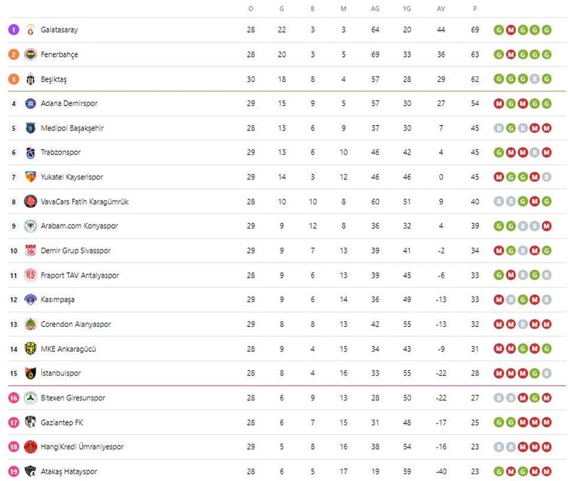Click the Yukatel Kayserispor crest

pyautogui.click(x=30, y=177)
